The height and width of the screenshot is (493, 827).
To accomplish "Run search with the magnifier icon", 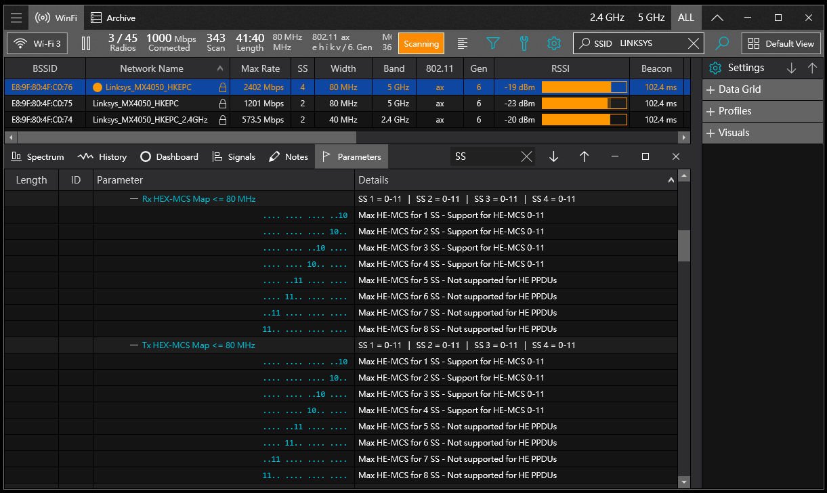I will [x=723, y=43].
